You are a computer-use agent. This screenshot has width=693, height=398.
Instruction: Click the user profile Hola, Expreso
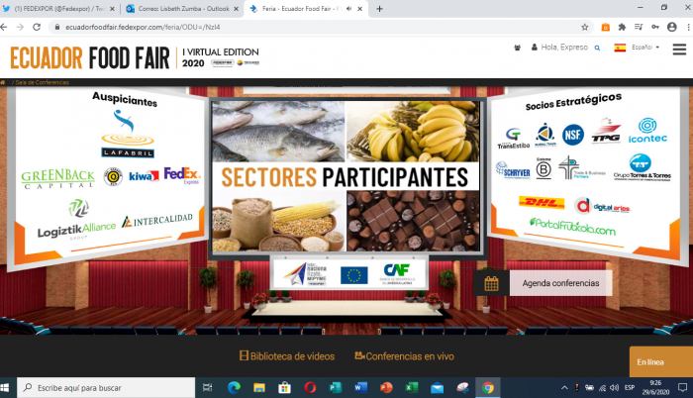(559, 47)
